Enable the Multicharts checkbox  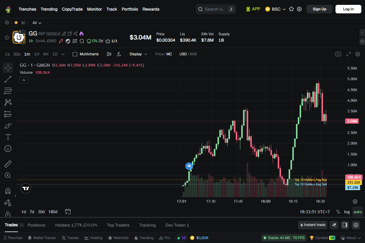pos(75,54)
